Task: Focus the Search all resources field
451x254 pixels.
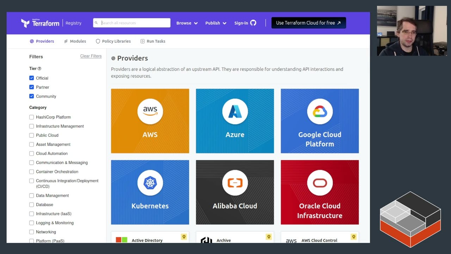Action: pyautogui.click(x=132, y=23)
